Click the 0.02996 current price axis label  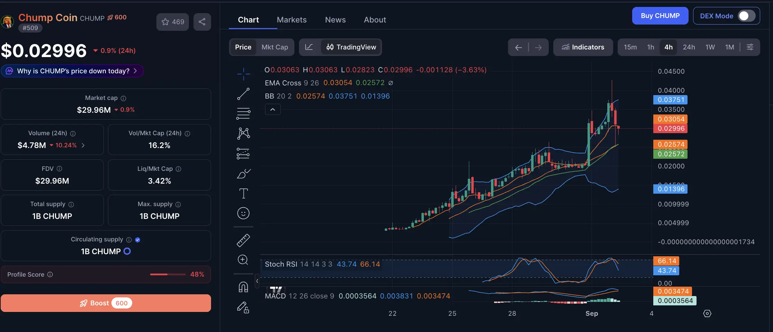pyautogui.click(x=670, y=129)
